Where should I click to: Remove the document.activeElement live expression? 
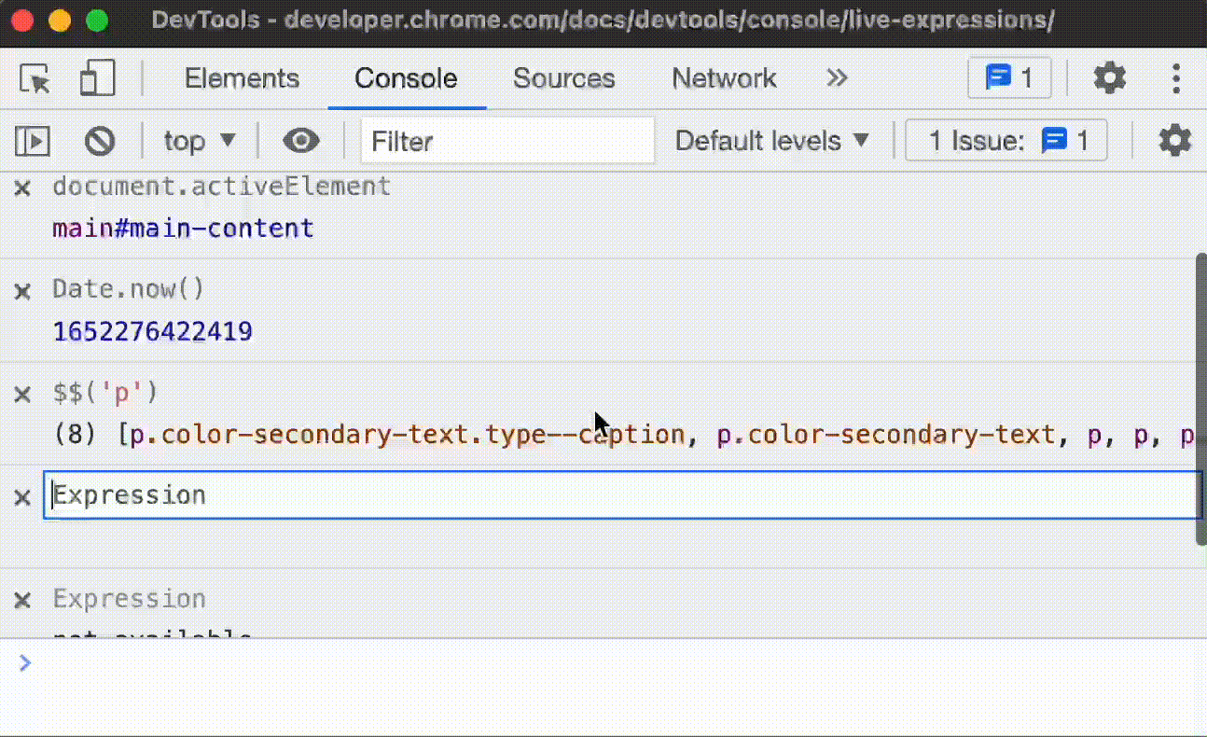click(21, 187)
